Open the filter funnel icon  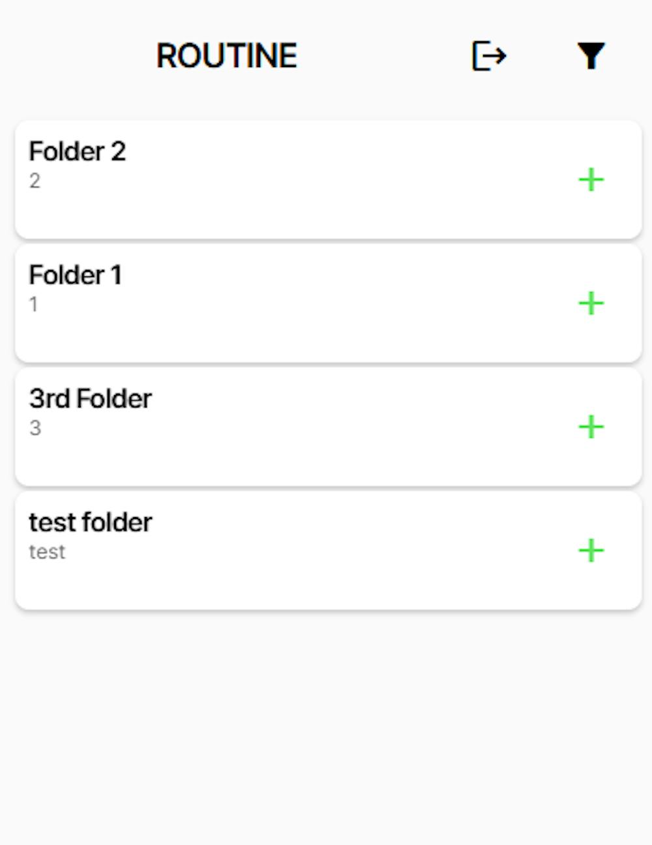pos(591,56)
